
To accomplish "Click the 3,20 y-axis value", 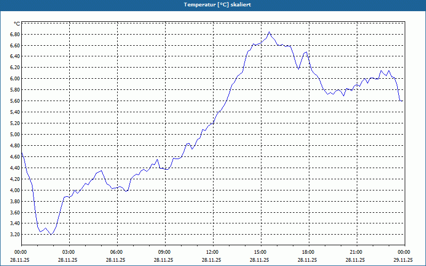I will (15, 235).
